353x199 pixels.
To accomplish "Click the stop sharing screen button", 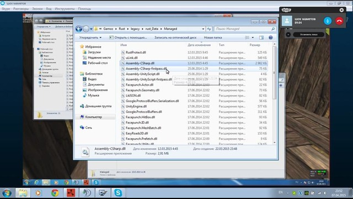I will click(309, 34).
